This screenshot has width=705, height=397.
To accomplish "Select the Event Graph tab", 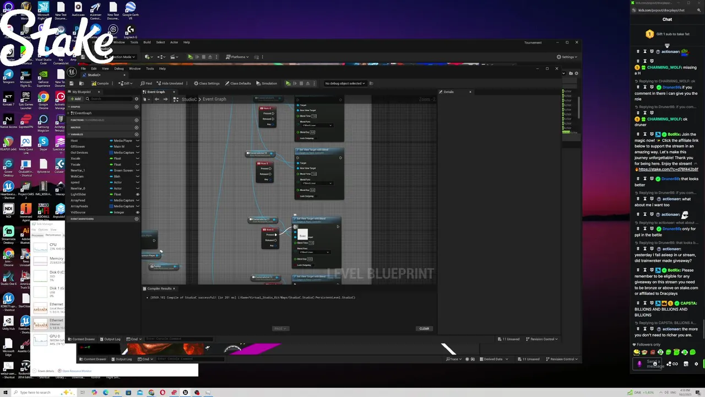I will coord(155,92).
